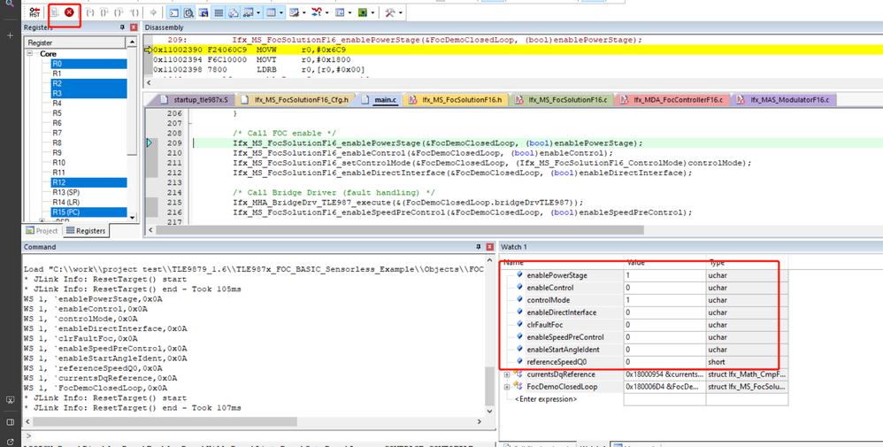Open the Trace windows dropdown arrow

(350, 12)
